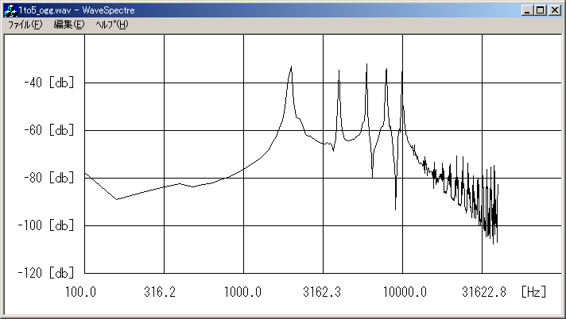Screen dimensions: 566x319
Task: Click the [Hz] unit label
Action: point(534,291)
